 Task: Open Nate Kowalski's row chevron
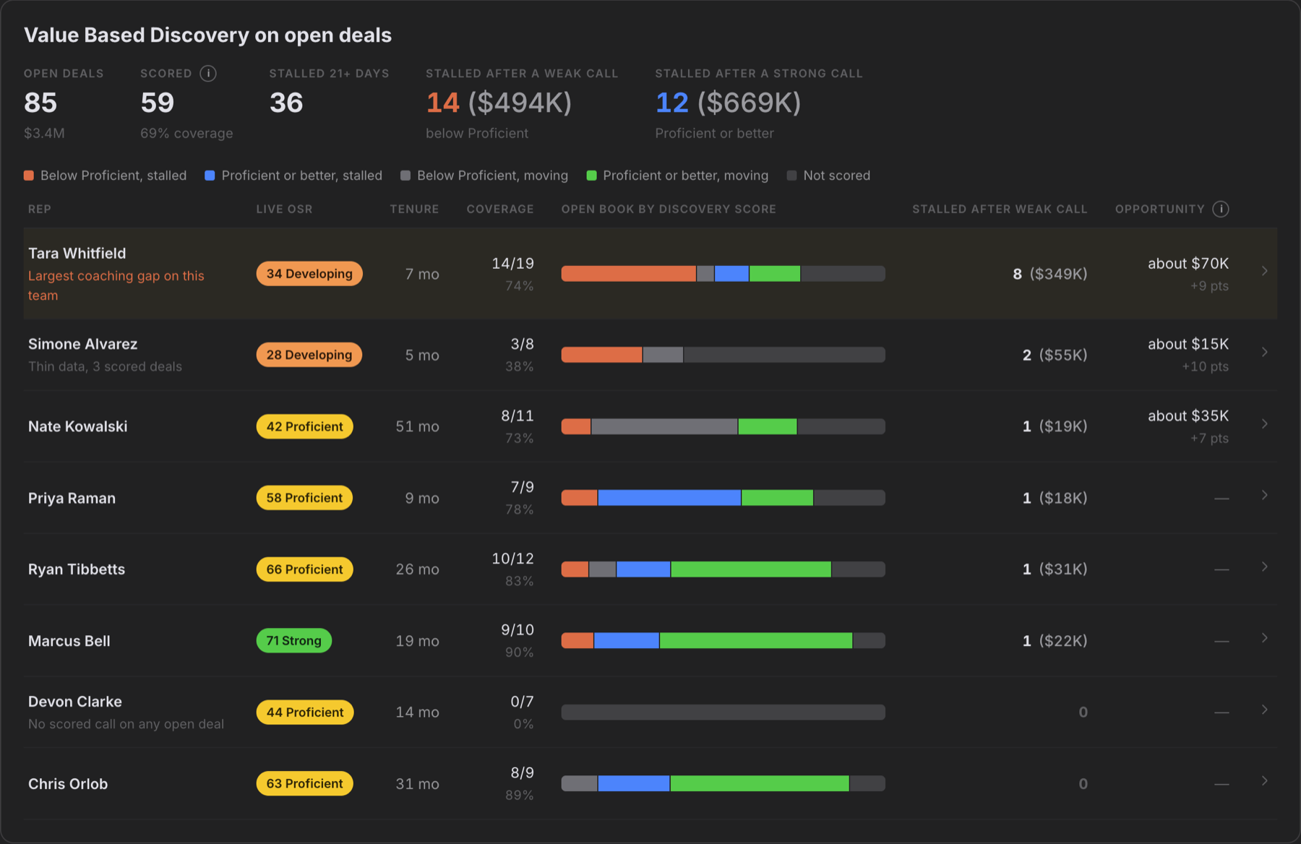1265,423
